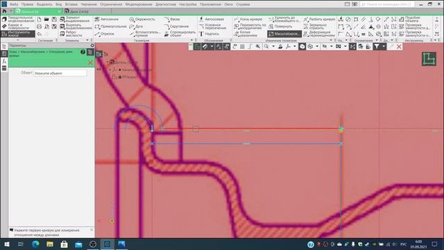Click the filter funnel icon in view toolbar

[x=376, y=47]
